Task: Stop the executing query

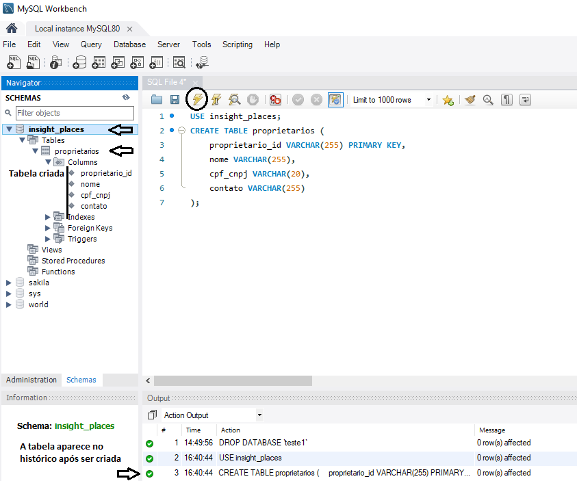Action: pos(253,100)
